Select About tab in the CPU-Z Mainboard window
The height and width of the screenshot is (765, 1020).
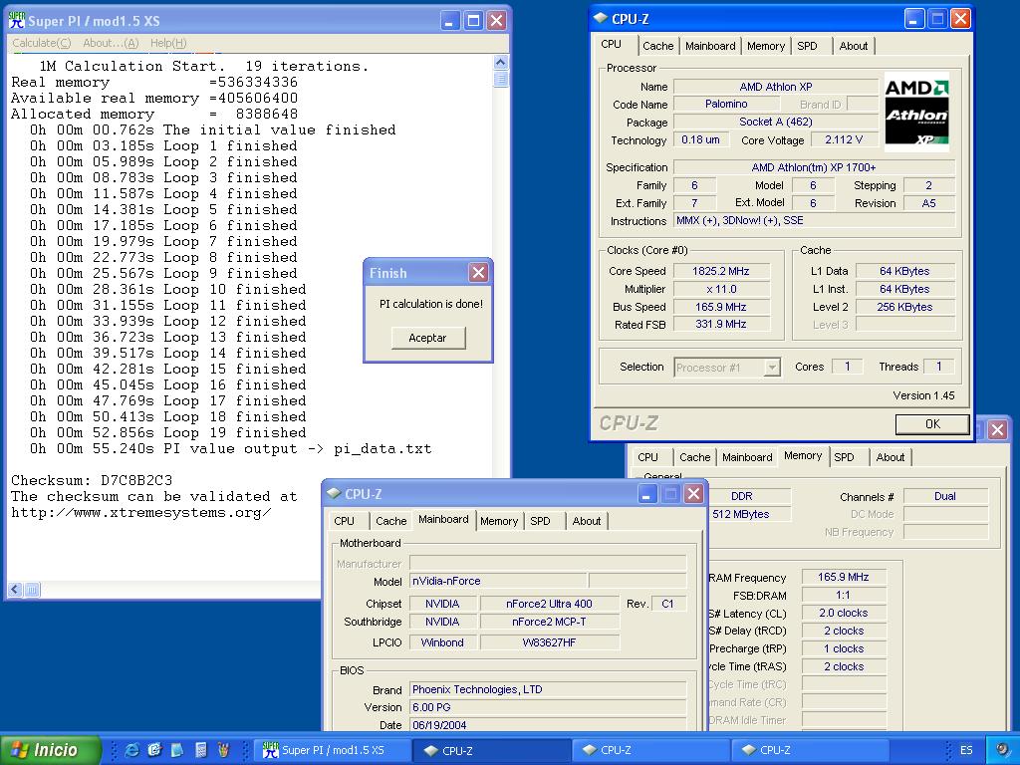[x=586, y=521]
